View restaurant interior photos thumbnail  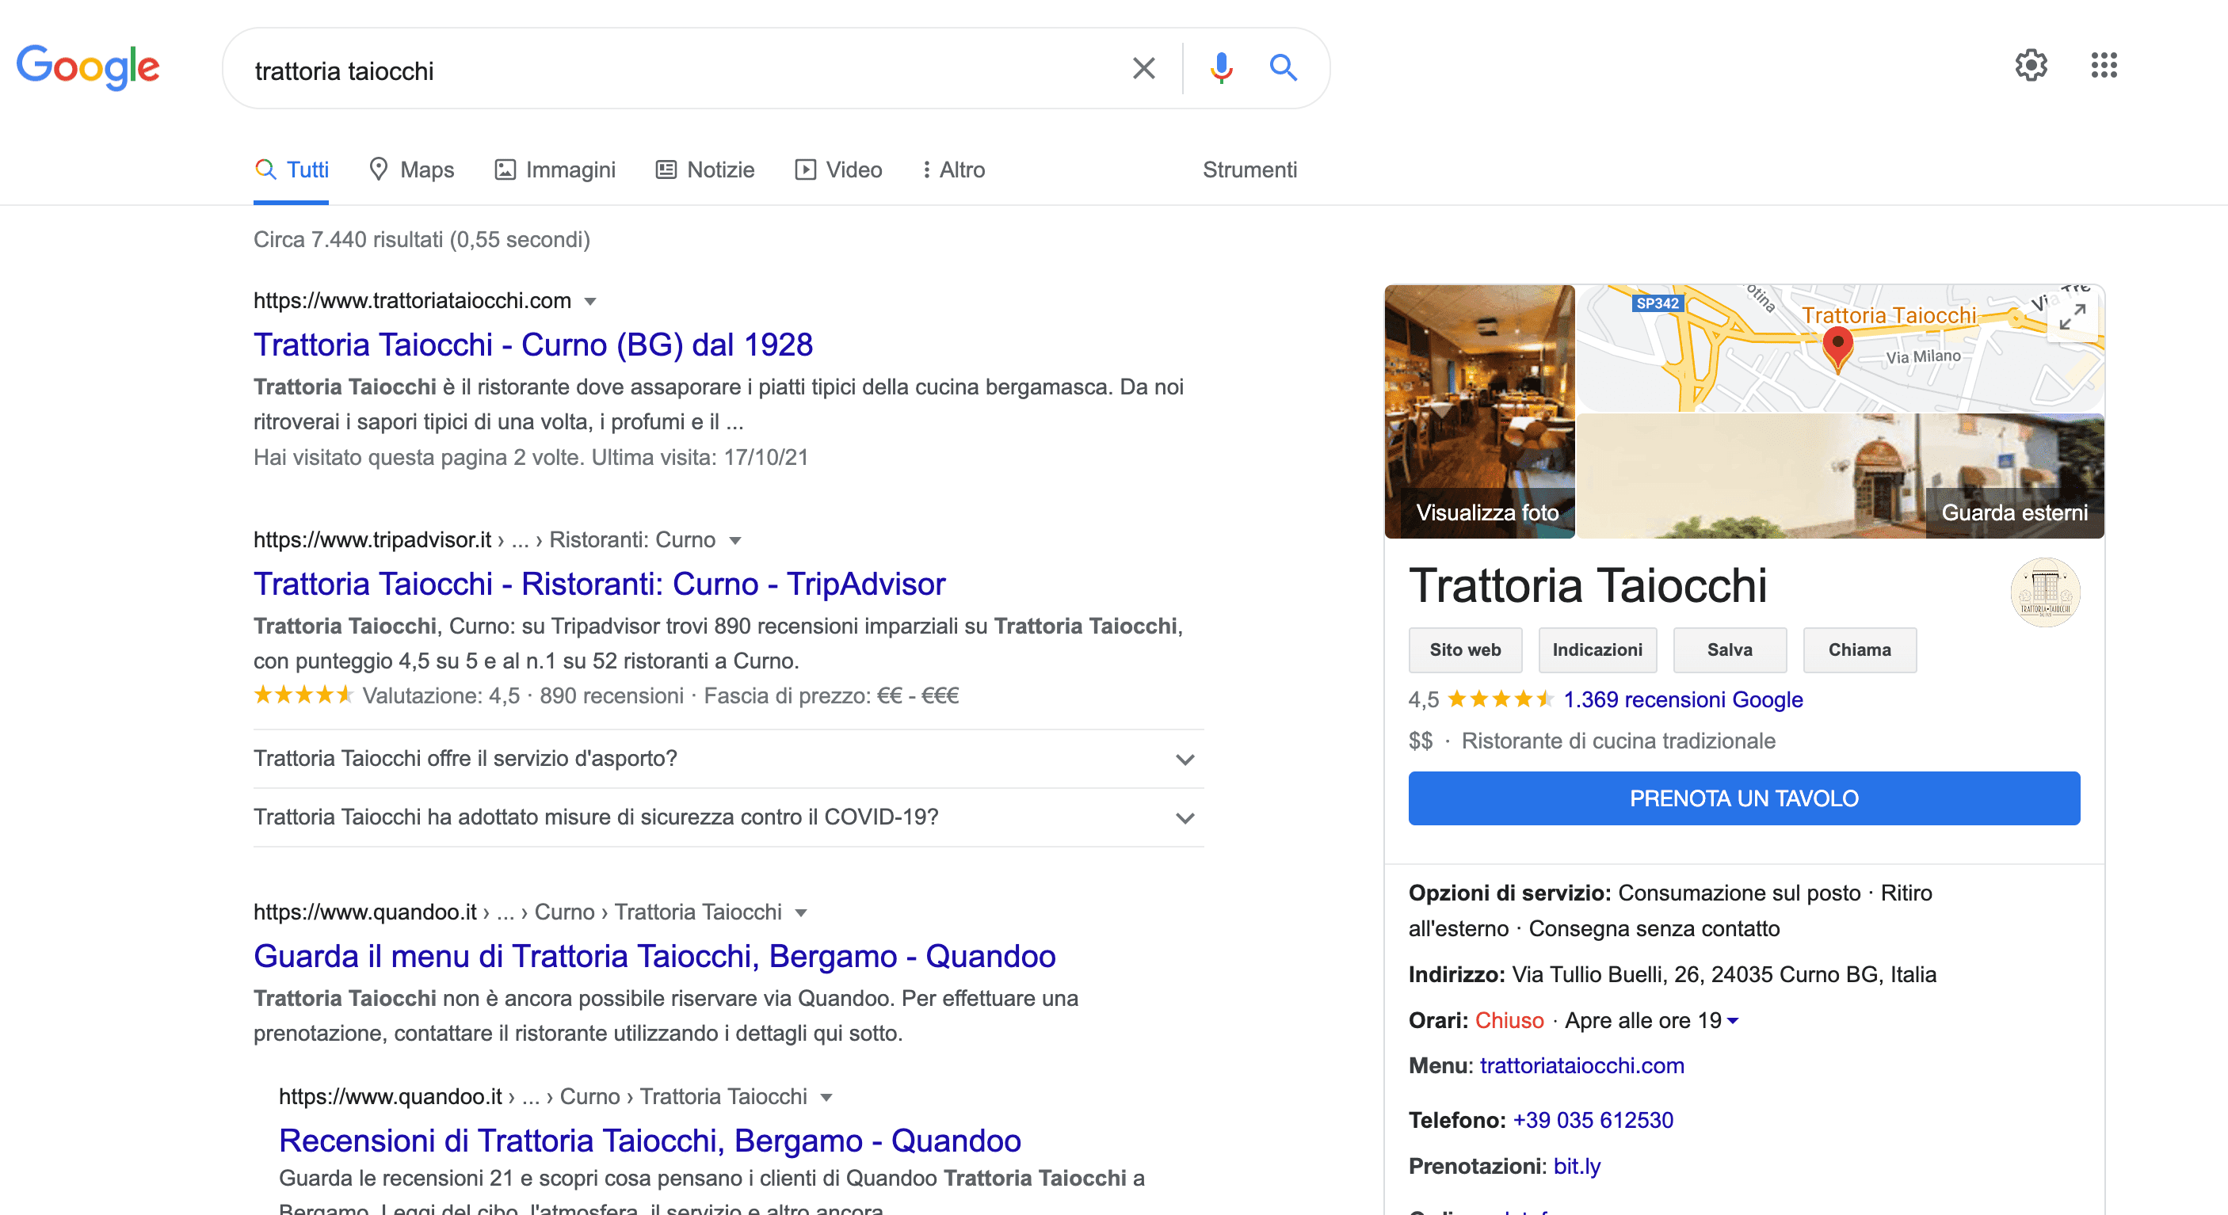point(1479,412)
